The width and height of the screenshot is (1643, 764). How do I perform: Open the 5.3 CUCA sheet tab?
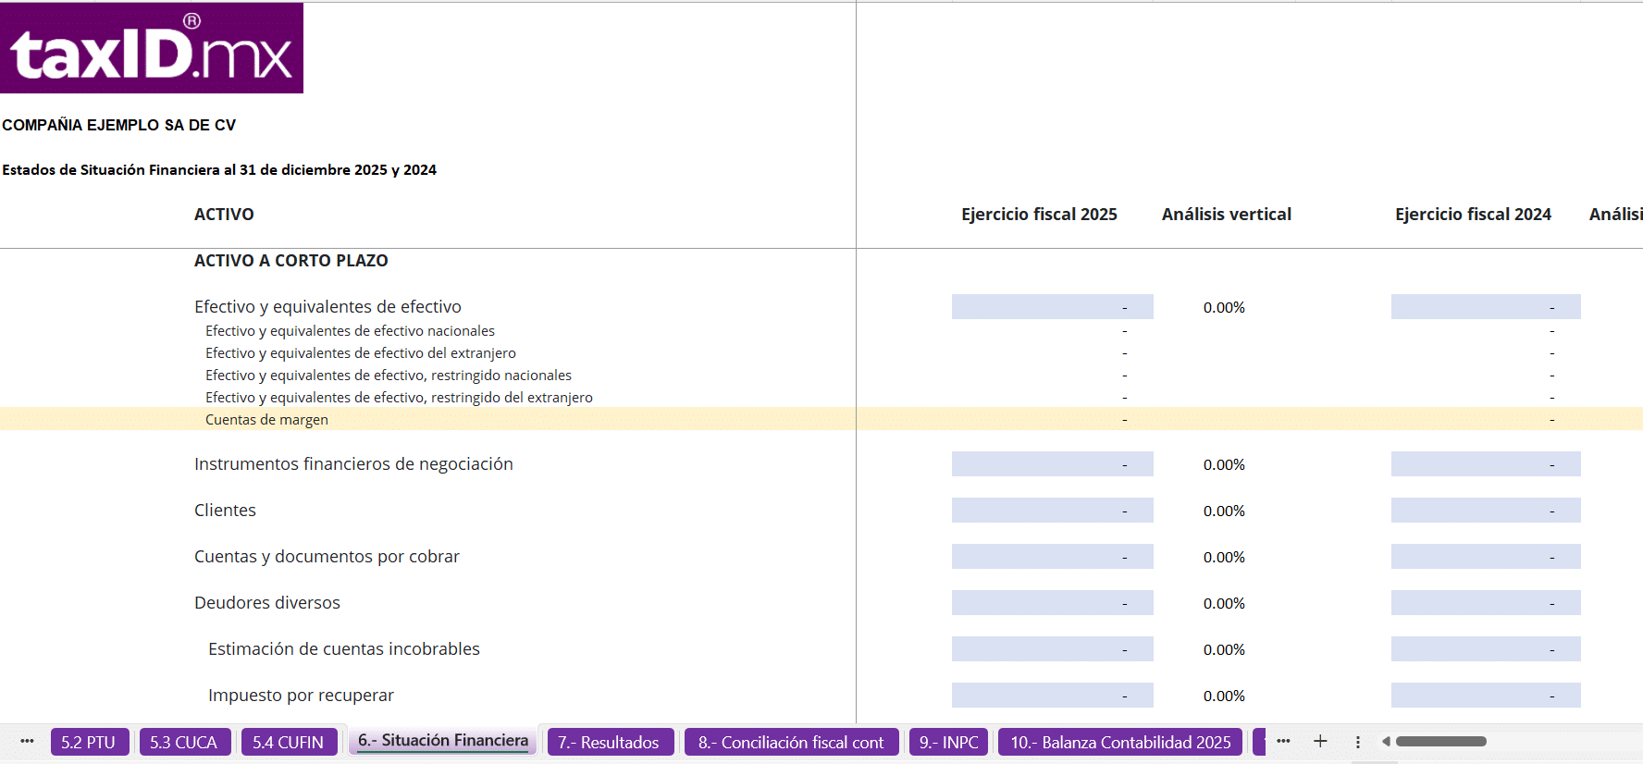184,742
